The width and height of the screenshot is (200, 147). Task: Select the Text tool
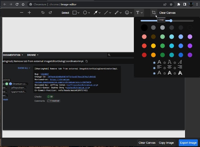[x=138, y=13]
